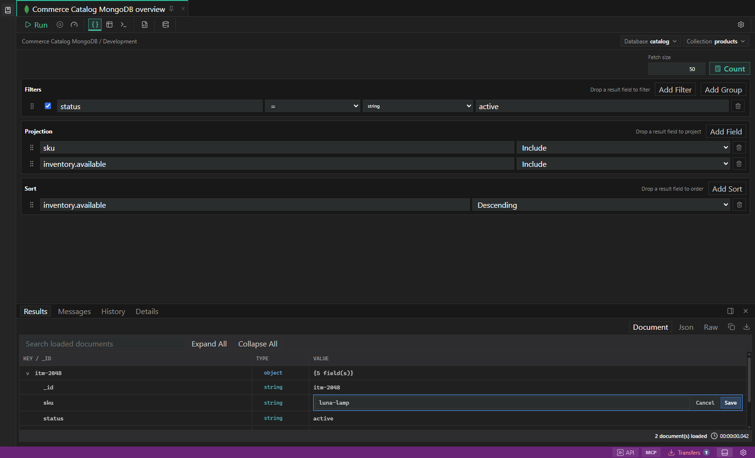The height and width of the screenshot is (458, 755).
Task: Click the Fetch size input field
Action: 676,69
